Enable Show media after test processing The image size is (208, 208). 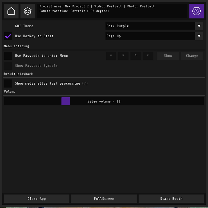click(8, 84)
